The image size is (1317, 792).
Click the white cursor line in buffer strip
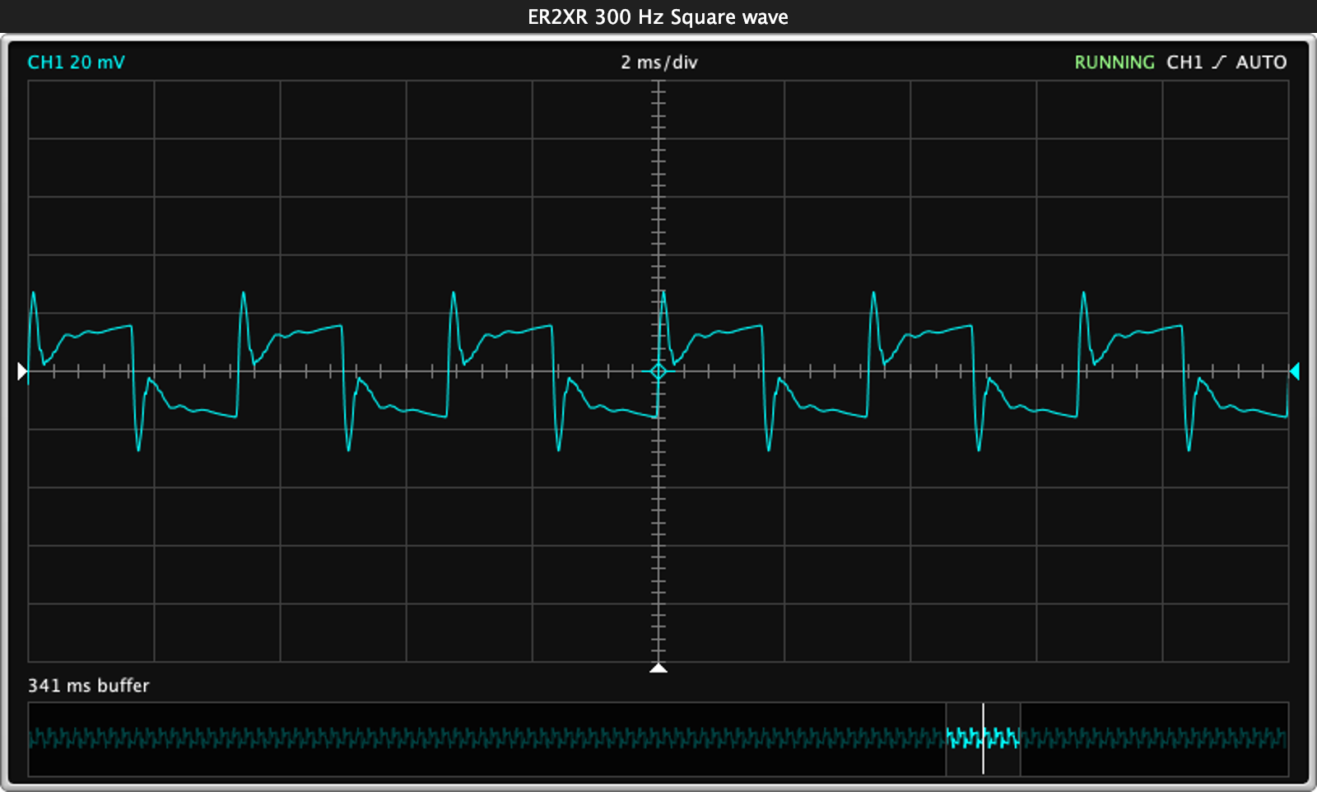click(x=983, y=738)
